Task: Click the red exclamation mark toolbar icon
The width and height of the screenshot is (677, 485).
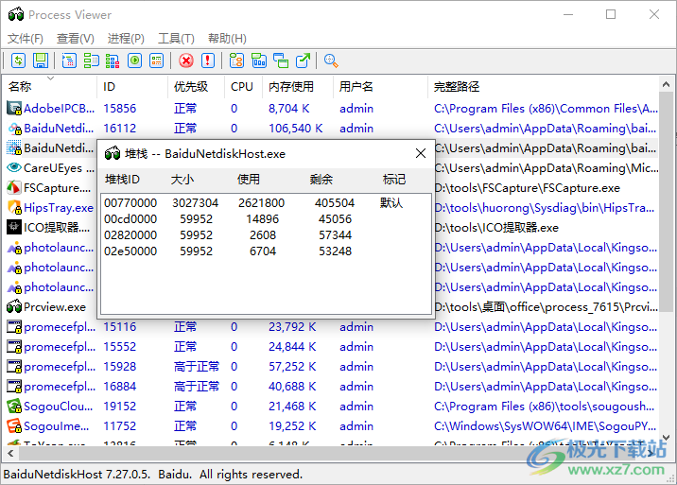Action: coord(208,61)
